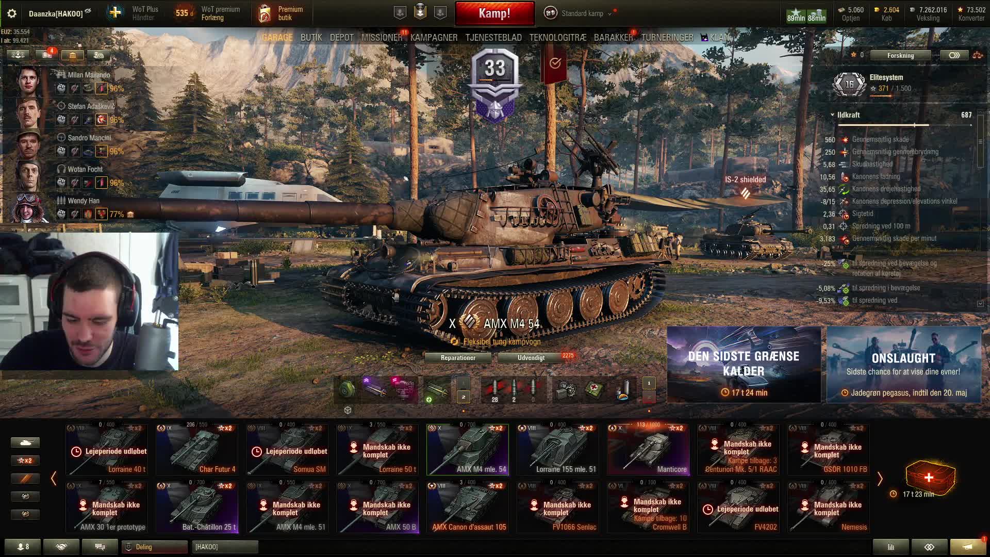The image size is (990, 557).
Task: Open the friends contacts list icon
Action: [x=23, y=547]
